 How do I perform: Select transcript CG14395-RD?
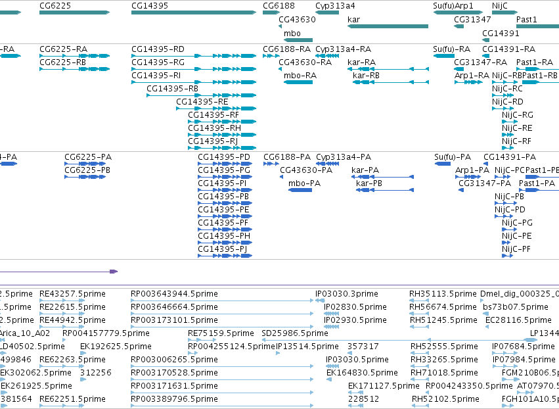(158, 49)
